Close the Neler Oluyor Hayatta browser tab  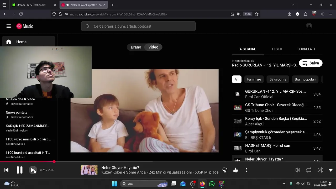(x=104, y=5)
